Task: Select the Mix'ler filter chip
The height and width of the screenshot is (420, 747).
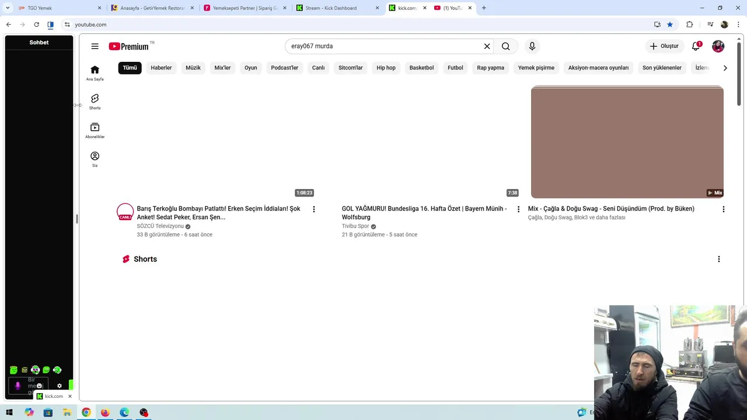Action: [x=222, y=68]
